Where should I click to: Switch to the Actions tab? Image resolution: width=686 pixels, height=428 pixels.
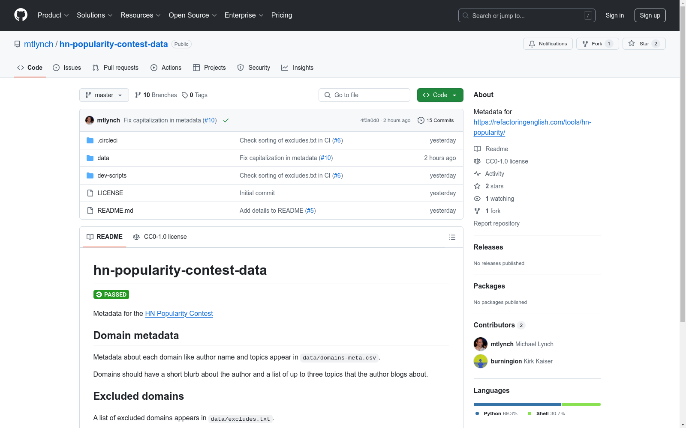coord(166,68)
